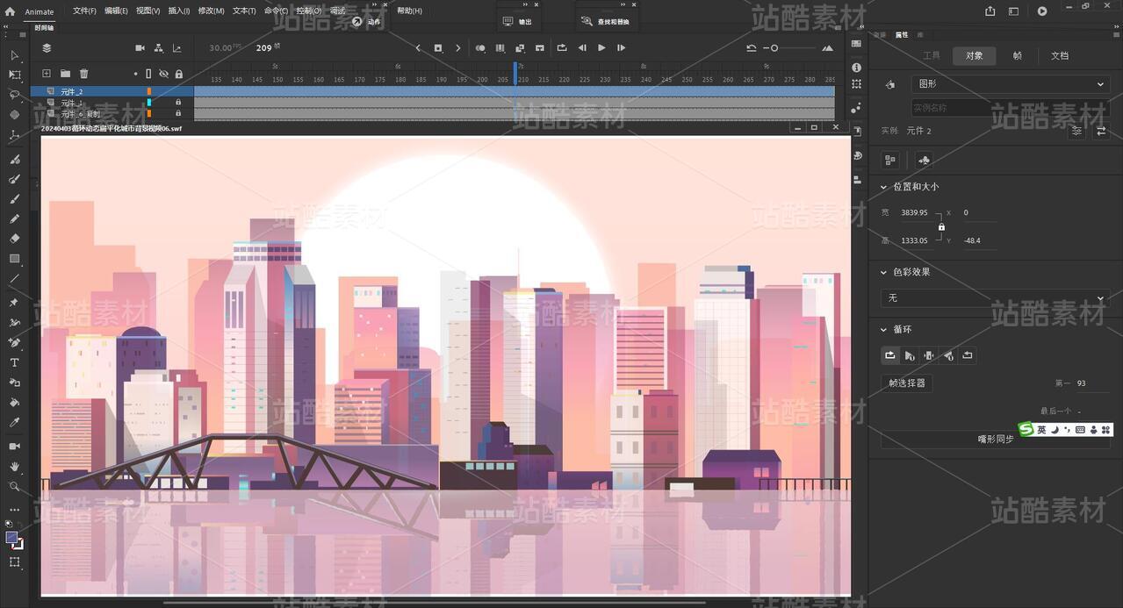1123x608 pixels.
Task: Collapse the 循环 section
Action: pyautogui.click(x=883, y=330)
